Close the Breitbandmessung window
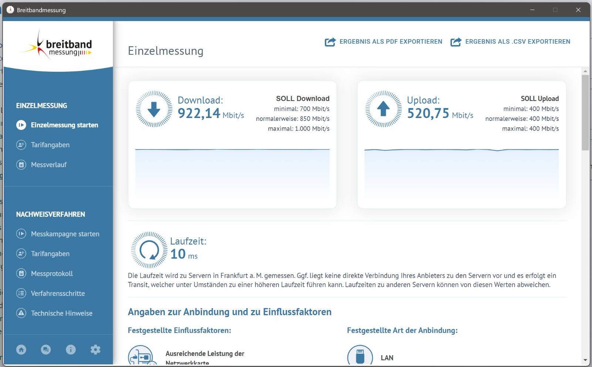The width and height of the screenshot is (592, 367). click(578, 10)
